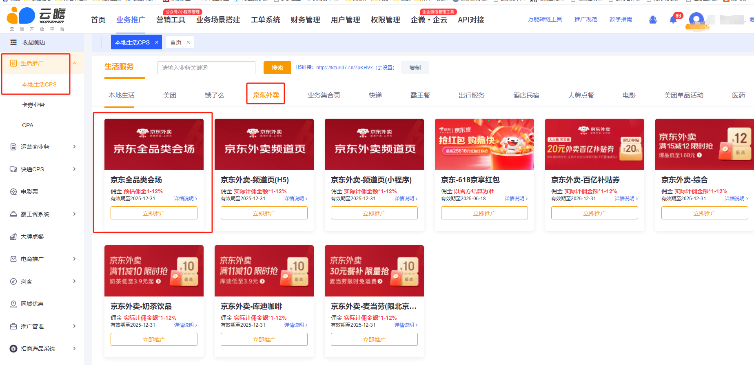Screen dimensions: 754x365
Task: Open the 教学指南 link
Action: coord(621,19)
